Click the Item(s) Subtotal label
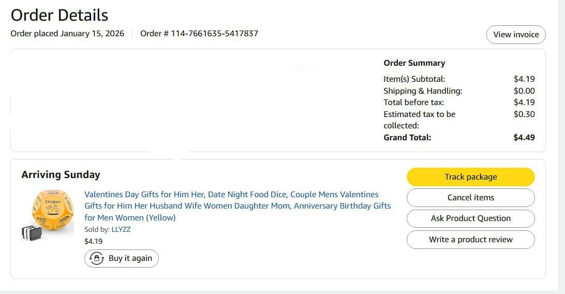Screen dimensions: 565x294 (414, 79)
